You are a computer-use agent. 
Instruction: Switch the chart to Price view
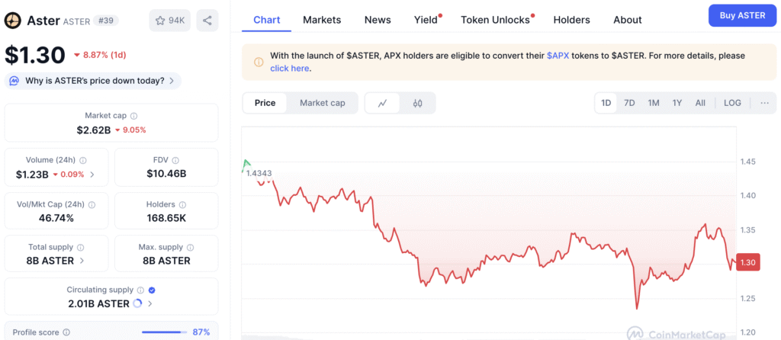[265, 103]
